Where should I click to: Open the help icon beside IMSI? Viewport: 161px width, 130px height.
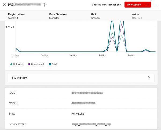click(x=45, y=5)
